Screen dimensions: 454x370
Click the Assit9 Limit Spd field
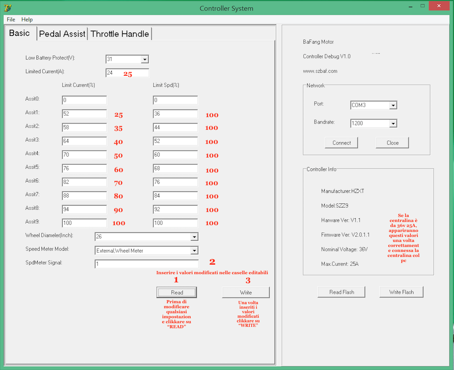click(x=175, y=223)
